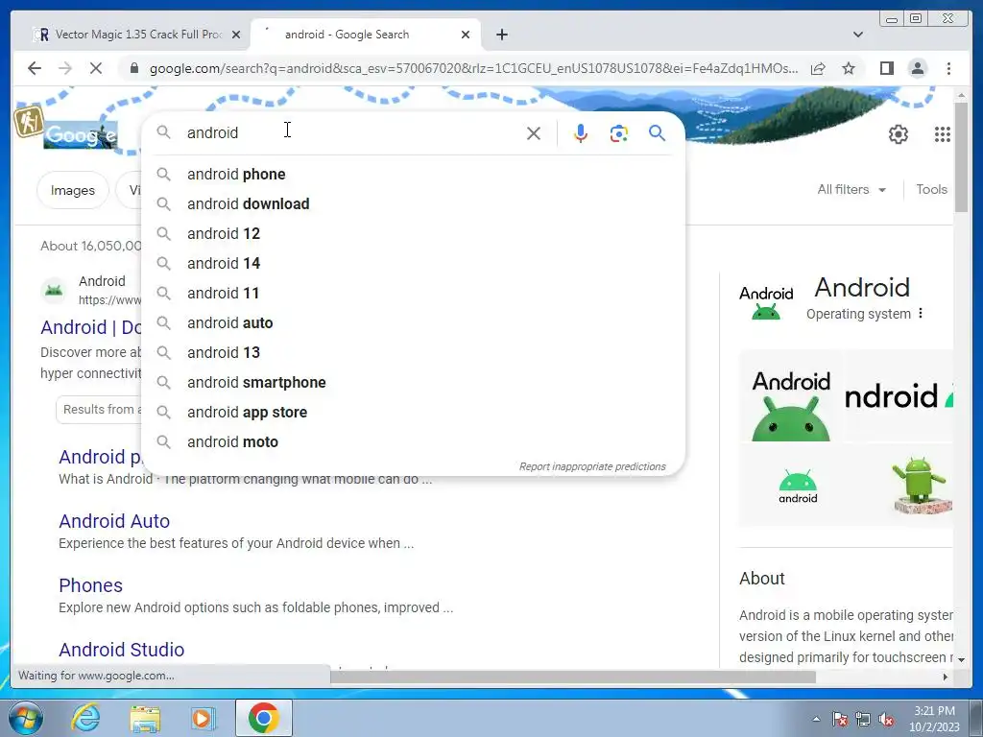Open the Chrome side panel
The height and width of the screenshot is (737, 983).
click(886, 68)
